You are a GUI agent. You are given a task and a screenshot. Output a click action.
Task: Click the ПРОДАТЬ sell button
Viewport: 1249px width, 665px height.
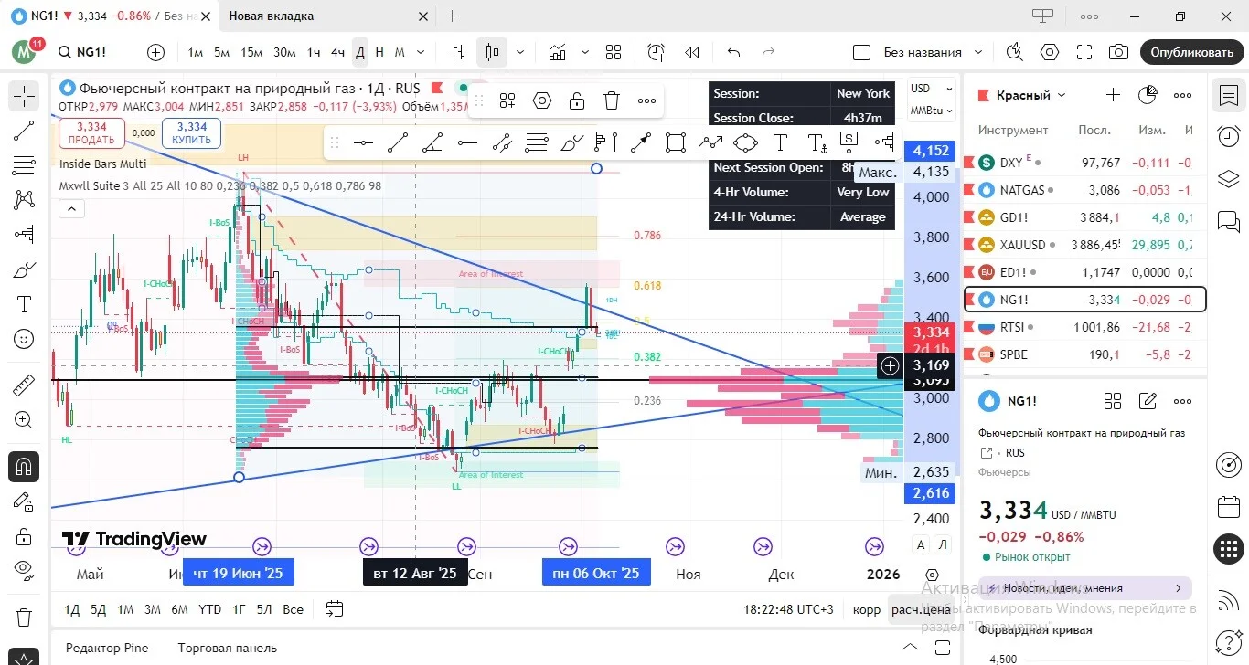click(91, 133)
